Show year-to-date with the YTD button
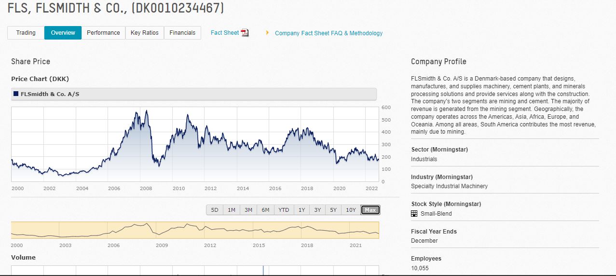616x276 pixels. [284, 210]
